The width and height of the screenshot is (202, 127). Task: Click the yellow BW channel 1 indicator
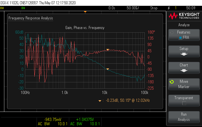[x=2, y=8]
